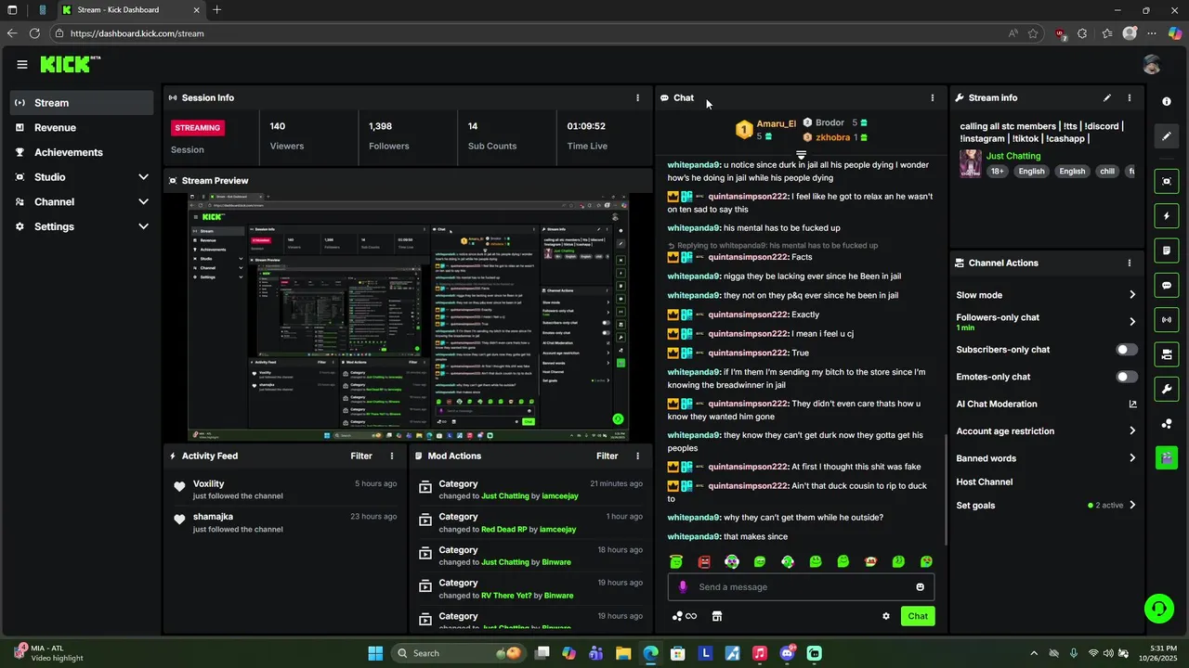
Task: Open a new browser tab
Action: click(x=216, y=10)
